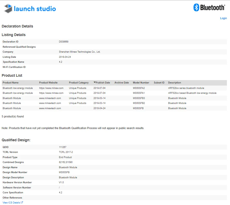Click the Product List heading
The width and height of the screenshot is (230, 205).
click(12, 75)
